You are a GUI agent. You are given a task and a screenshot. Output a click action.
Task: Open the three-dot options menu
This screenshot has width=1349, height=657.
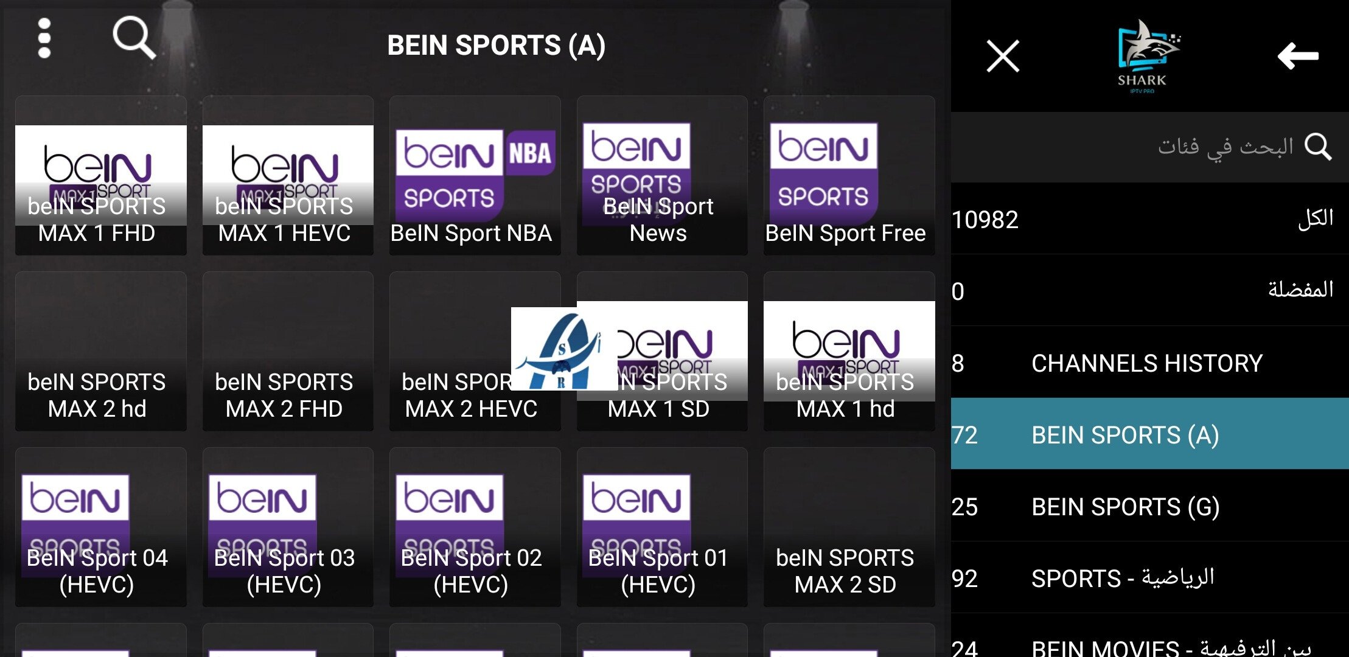tap(44, 38)
